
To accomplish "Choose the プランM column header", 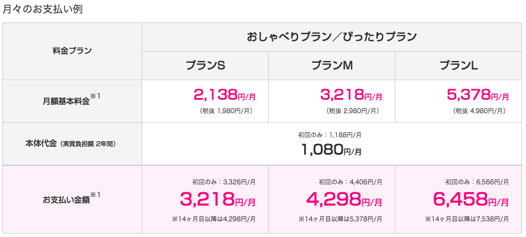I will (332, 66).
